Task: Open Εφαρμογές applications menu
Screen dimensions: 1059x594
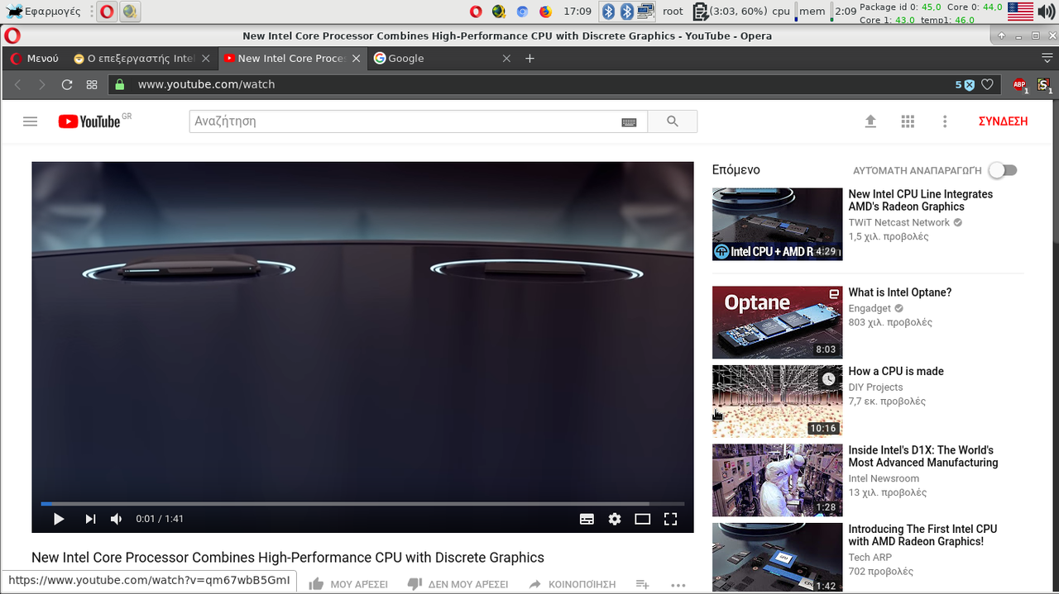Action: tap(45, 12)
